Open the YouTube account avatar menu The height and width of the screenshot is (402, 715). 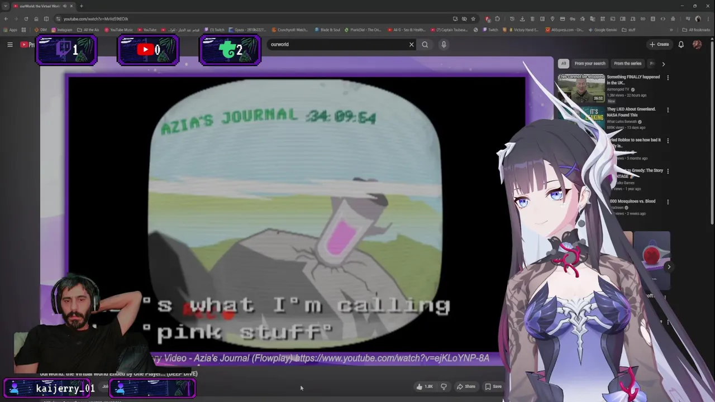pyautogui.click(x=697, y=44)
